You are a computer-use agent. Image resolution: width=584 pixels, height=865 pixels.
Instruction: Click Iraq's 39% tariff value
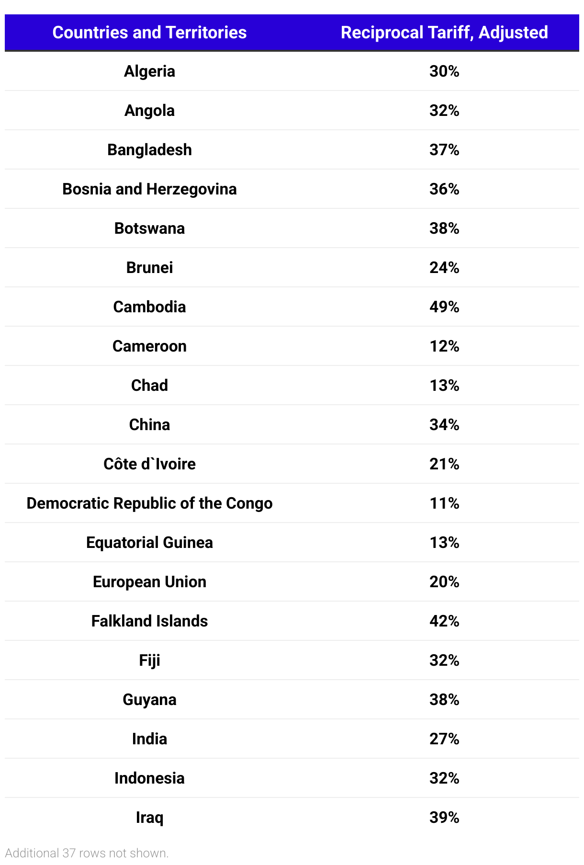[444, 818]
